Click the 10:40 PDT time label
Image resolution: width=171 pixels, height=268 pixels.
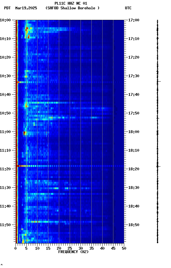5,95
